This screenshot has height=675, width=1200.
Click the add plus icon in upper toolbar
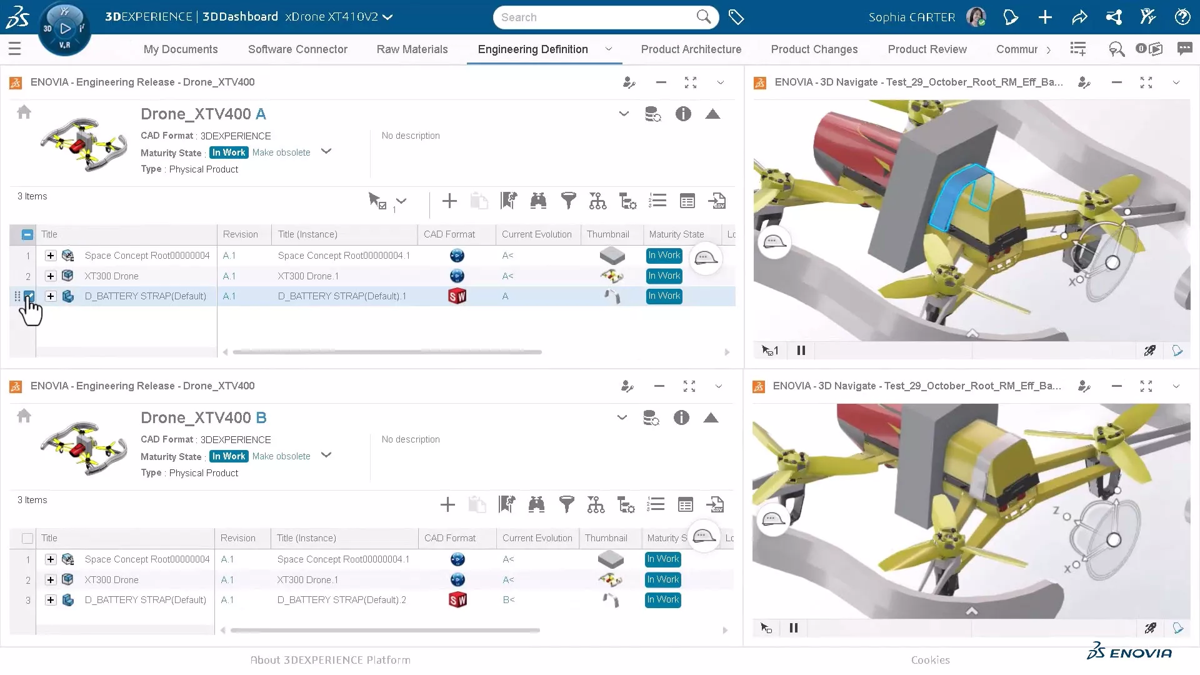pyautogui.click(x=449, y=201)
